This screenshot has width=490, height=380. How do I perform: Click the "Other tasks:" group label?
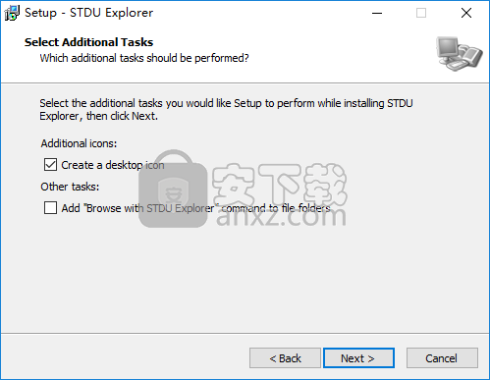coord(70,187)
